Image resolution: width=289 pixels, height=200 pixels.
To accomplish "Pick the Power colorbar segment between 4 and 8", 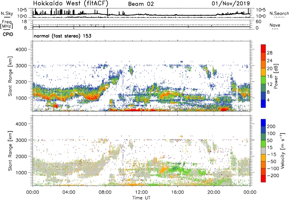I will pyautogui.click(x=263, y=96).
